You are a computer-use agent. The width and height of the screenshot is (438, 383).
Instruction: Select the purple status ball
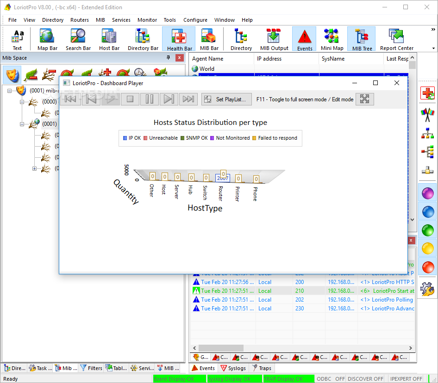[x=427, y=193]
